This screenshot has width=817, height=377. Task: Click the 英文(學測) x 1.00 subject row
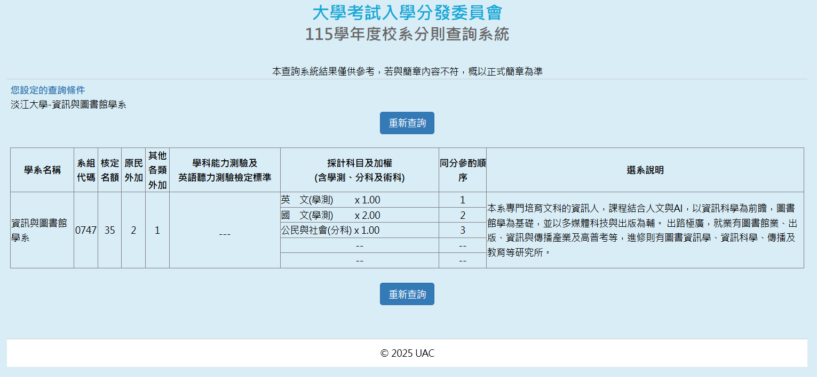pyautogui.click(x=331, y=200)
